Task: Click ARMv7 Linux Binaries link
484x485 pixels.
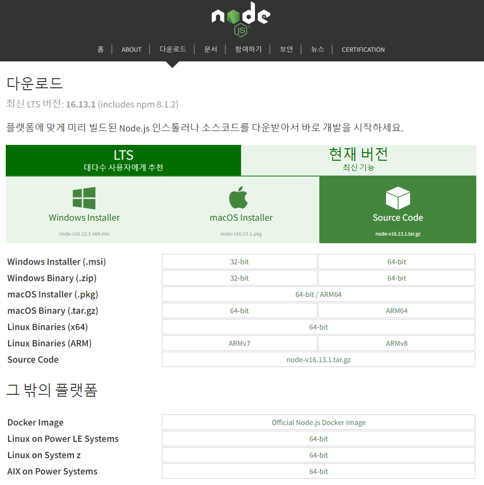Action: tap(240, 343)
